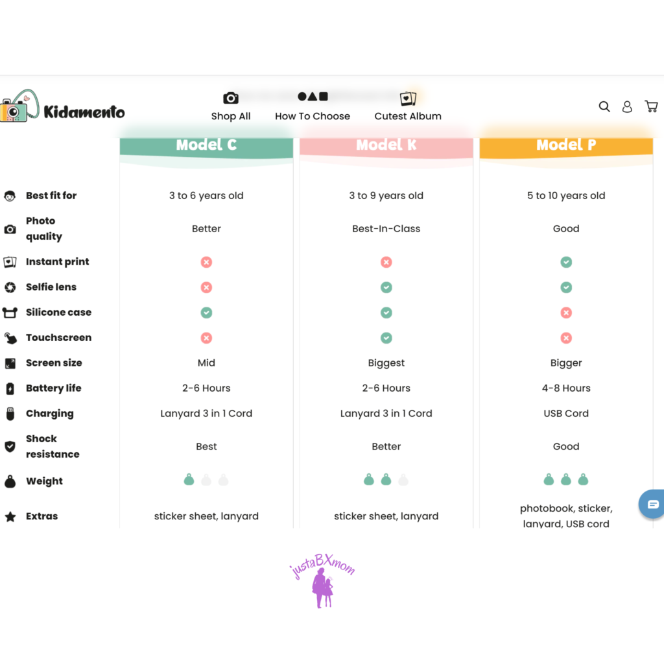This screenshot has height=664, width=664.
Task: Click the Shock resistance shield icon
Action: (x=10, y=447)
